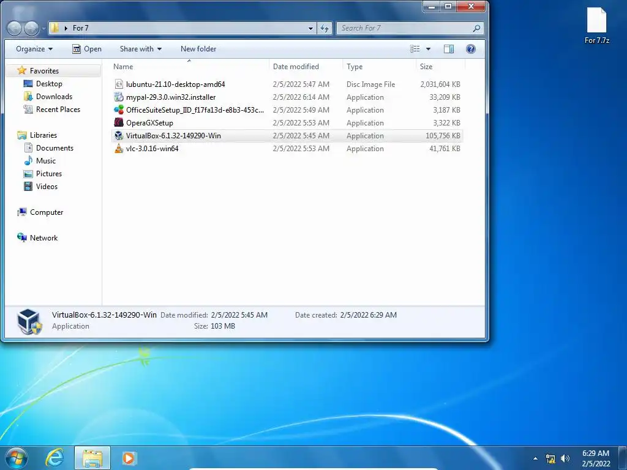Click the Documents library icon
Screen dimensions: 627x470
click(x=28, y=148)
